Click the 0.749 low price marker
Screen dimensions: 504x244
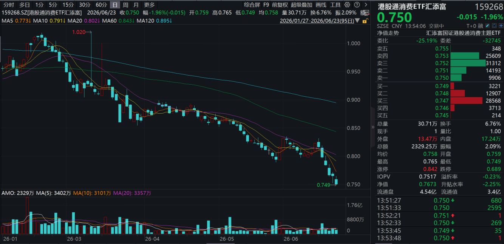324,185
